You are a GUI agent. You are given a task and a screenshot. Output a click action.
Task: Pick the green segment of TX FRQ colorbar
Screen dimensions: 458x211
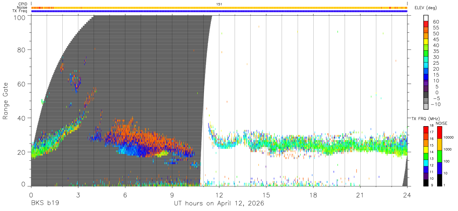click(426, 156)
